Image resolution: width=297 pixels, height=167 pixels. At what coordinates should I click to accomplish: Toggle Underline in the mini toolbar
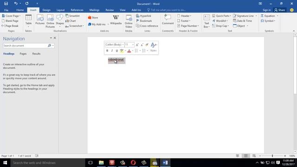(116, 51)
